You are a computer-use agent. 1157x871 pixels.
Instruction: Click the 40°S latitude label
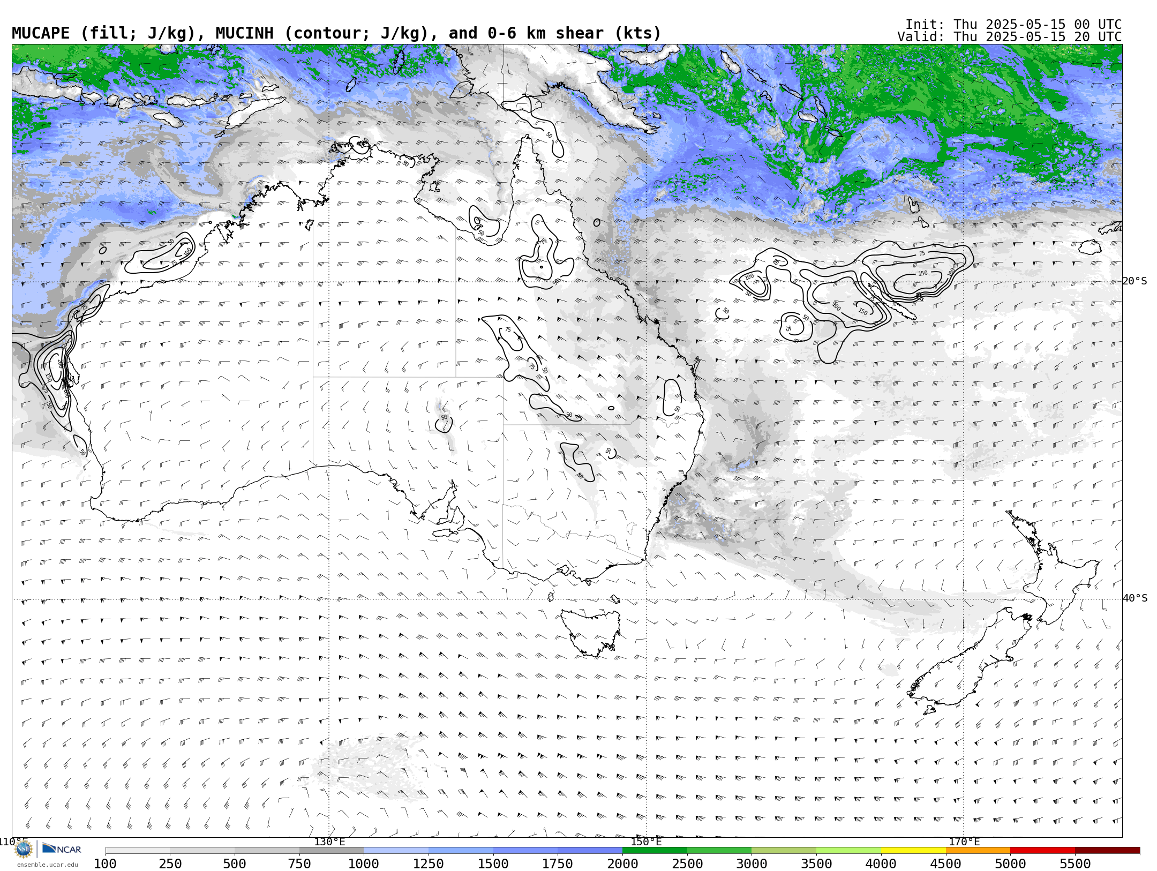(1135, 598)
